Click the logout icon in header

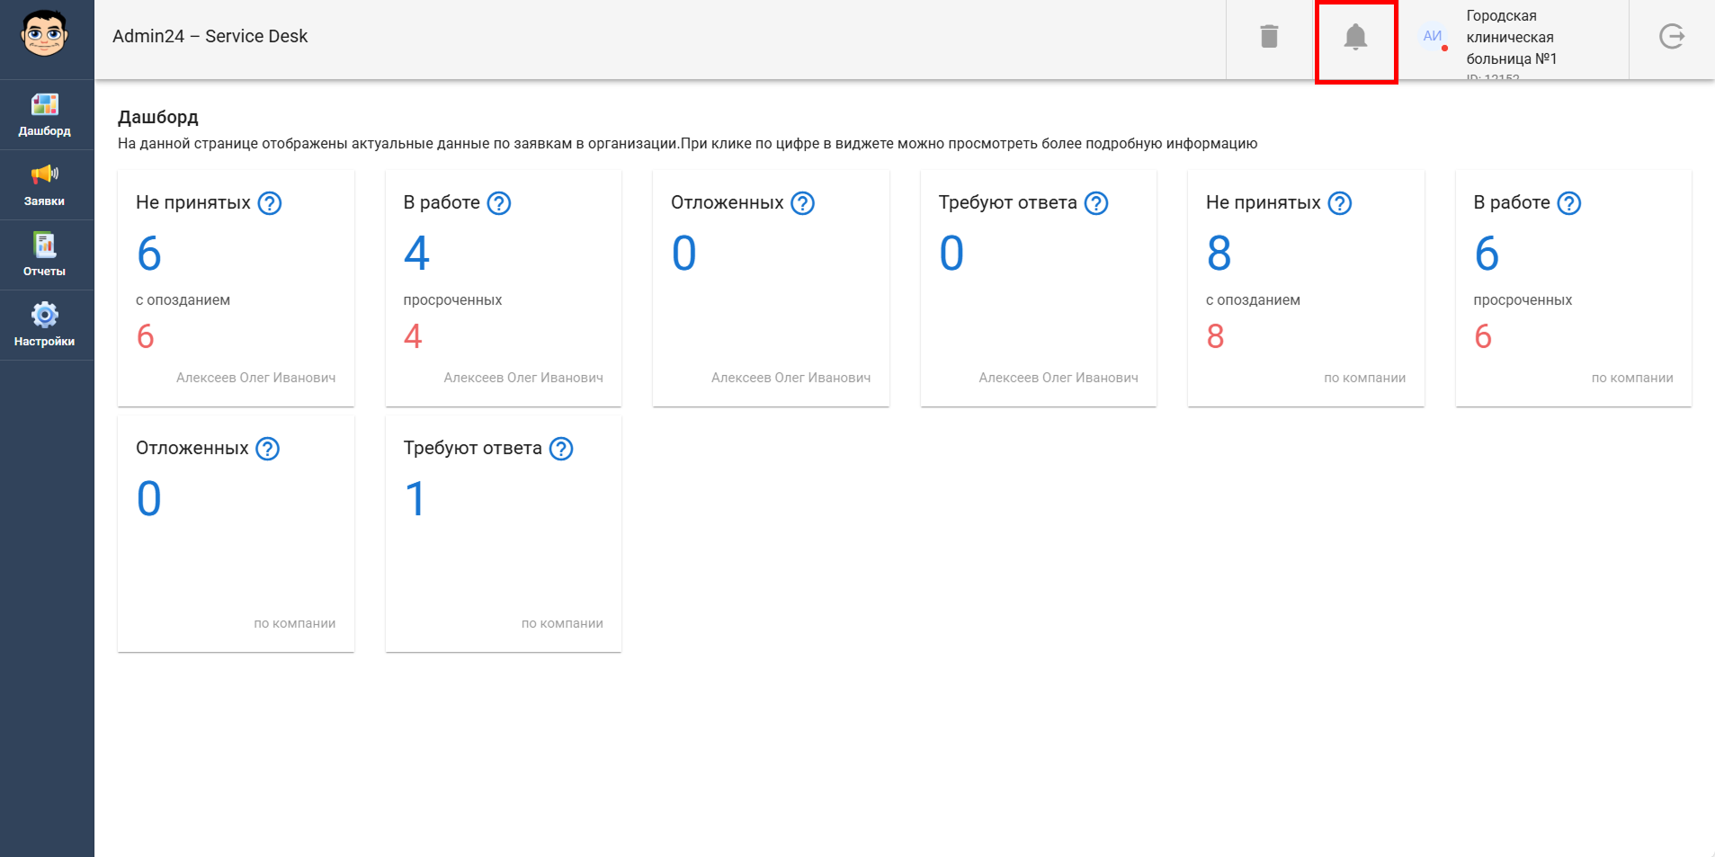tap(1671, 37)
